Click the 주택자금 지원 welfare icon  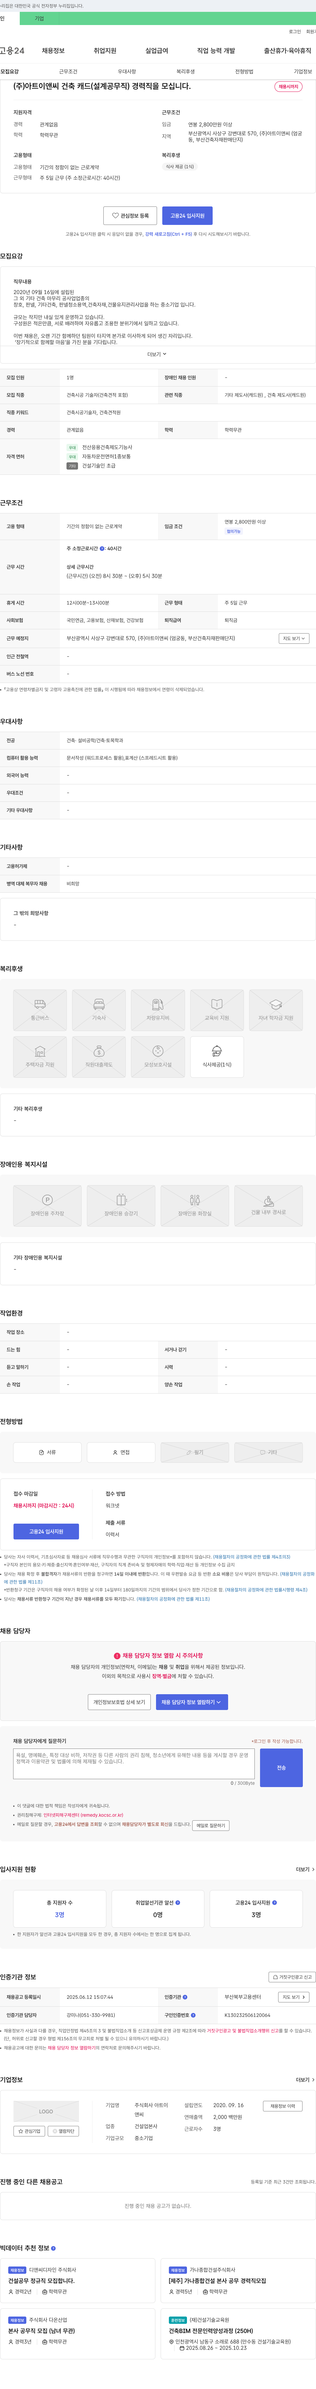[40, 1057]
